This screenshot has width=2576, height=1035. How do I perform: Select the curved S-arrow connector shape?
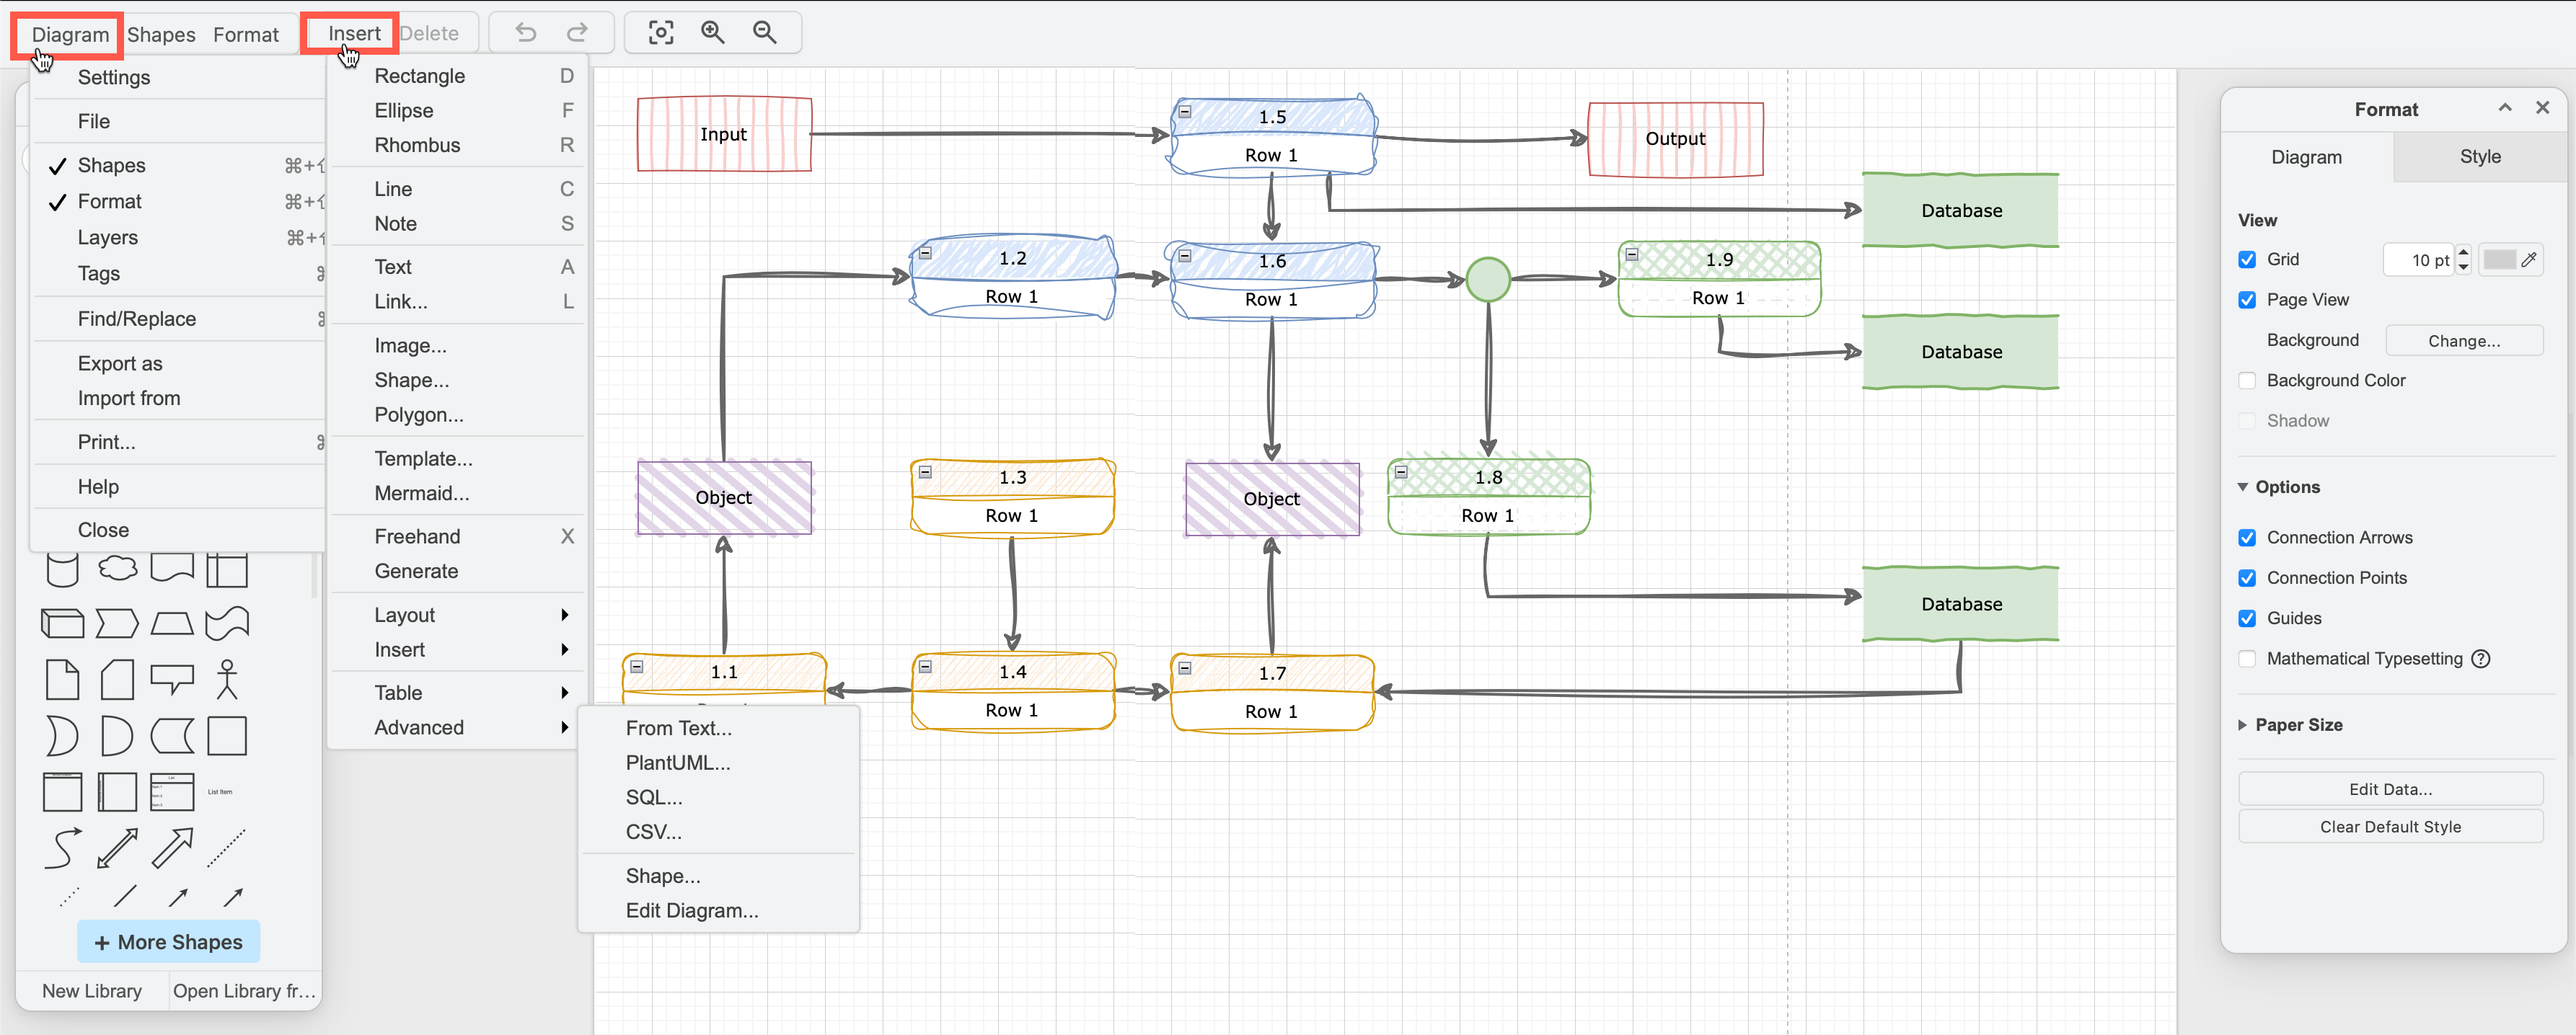(x=62, y=848)
